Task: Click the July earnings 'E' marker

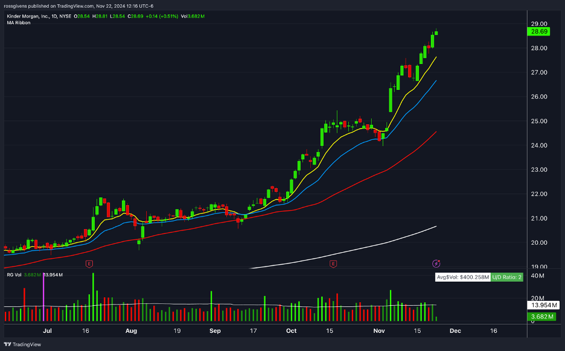Action: [89, 264]
